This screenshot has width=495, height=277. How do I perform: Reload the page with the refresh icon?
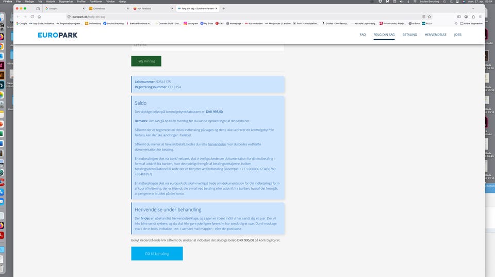(32, 17)
